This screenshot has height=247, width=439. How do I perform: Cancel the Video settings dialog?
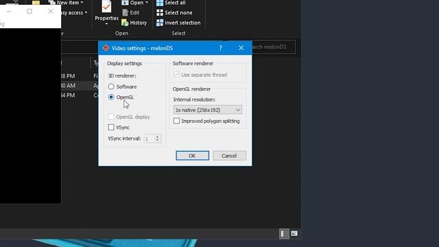229,156
